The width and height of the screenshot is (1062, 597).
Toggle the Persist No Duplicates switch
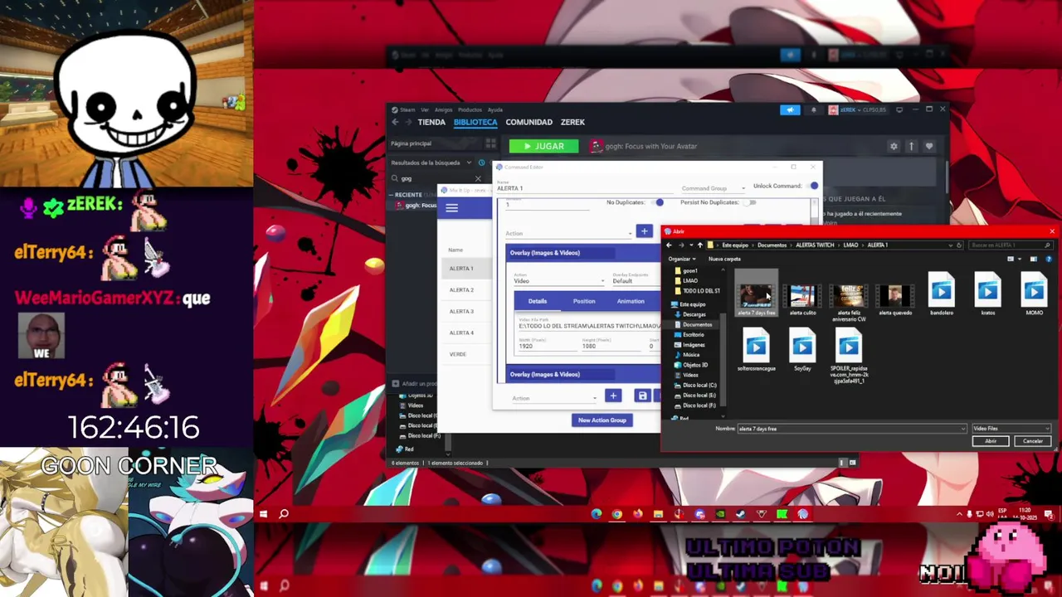click(x=750, y=202)
